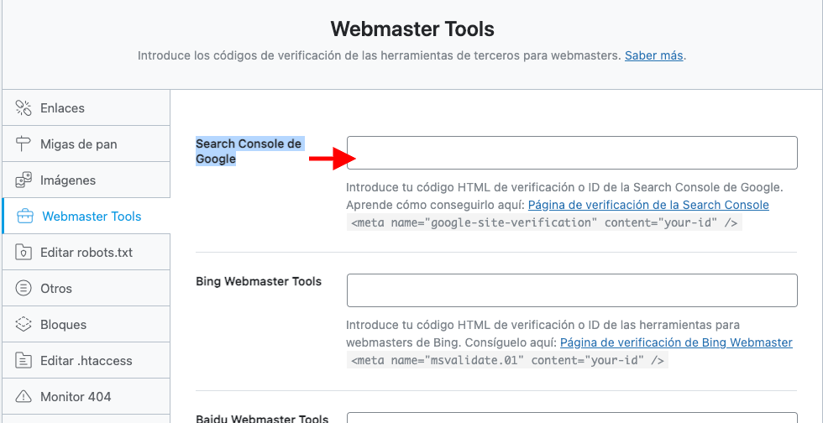This screenshot has width=823, height=423.
Task: Click the Editar robots.txt folder icon
Action: click(x=24, y=253)
